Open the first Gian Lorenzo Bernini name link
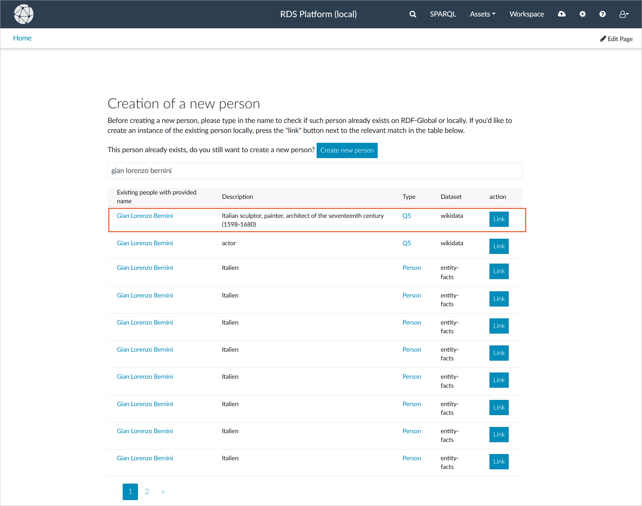 (x=145, y=216)
